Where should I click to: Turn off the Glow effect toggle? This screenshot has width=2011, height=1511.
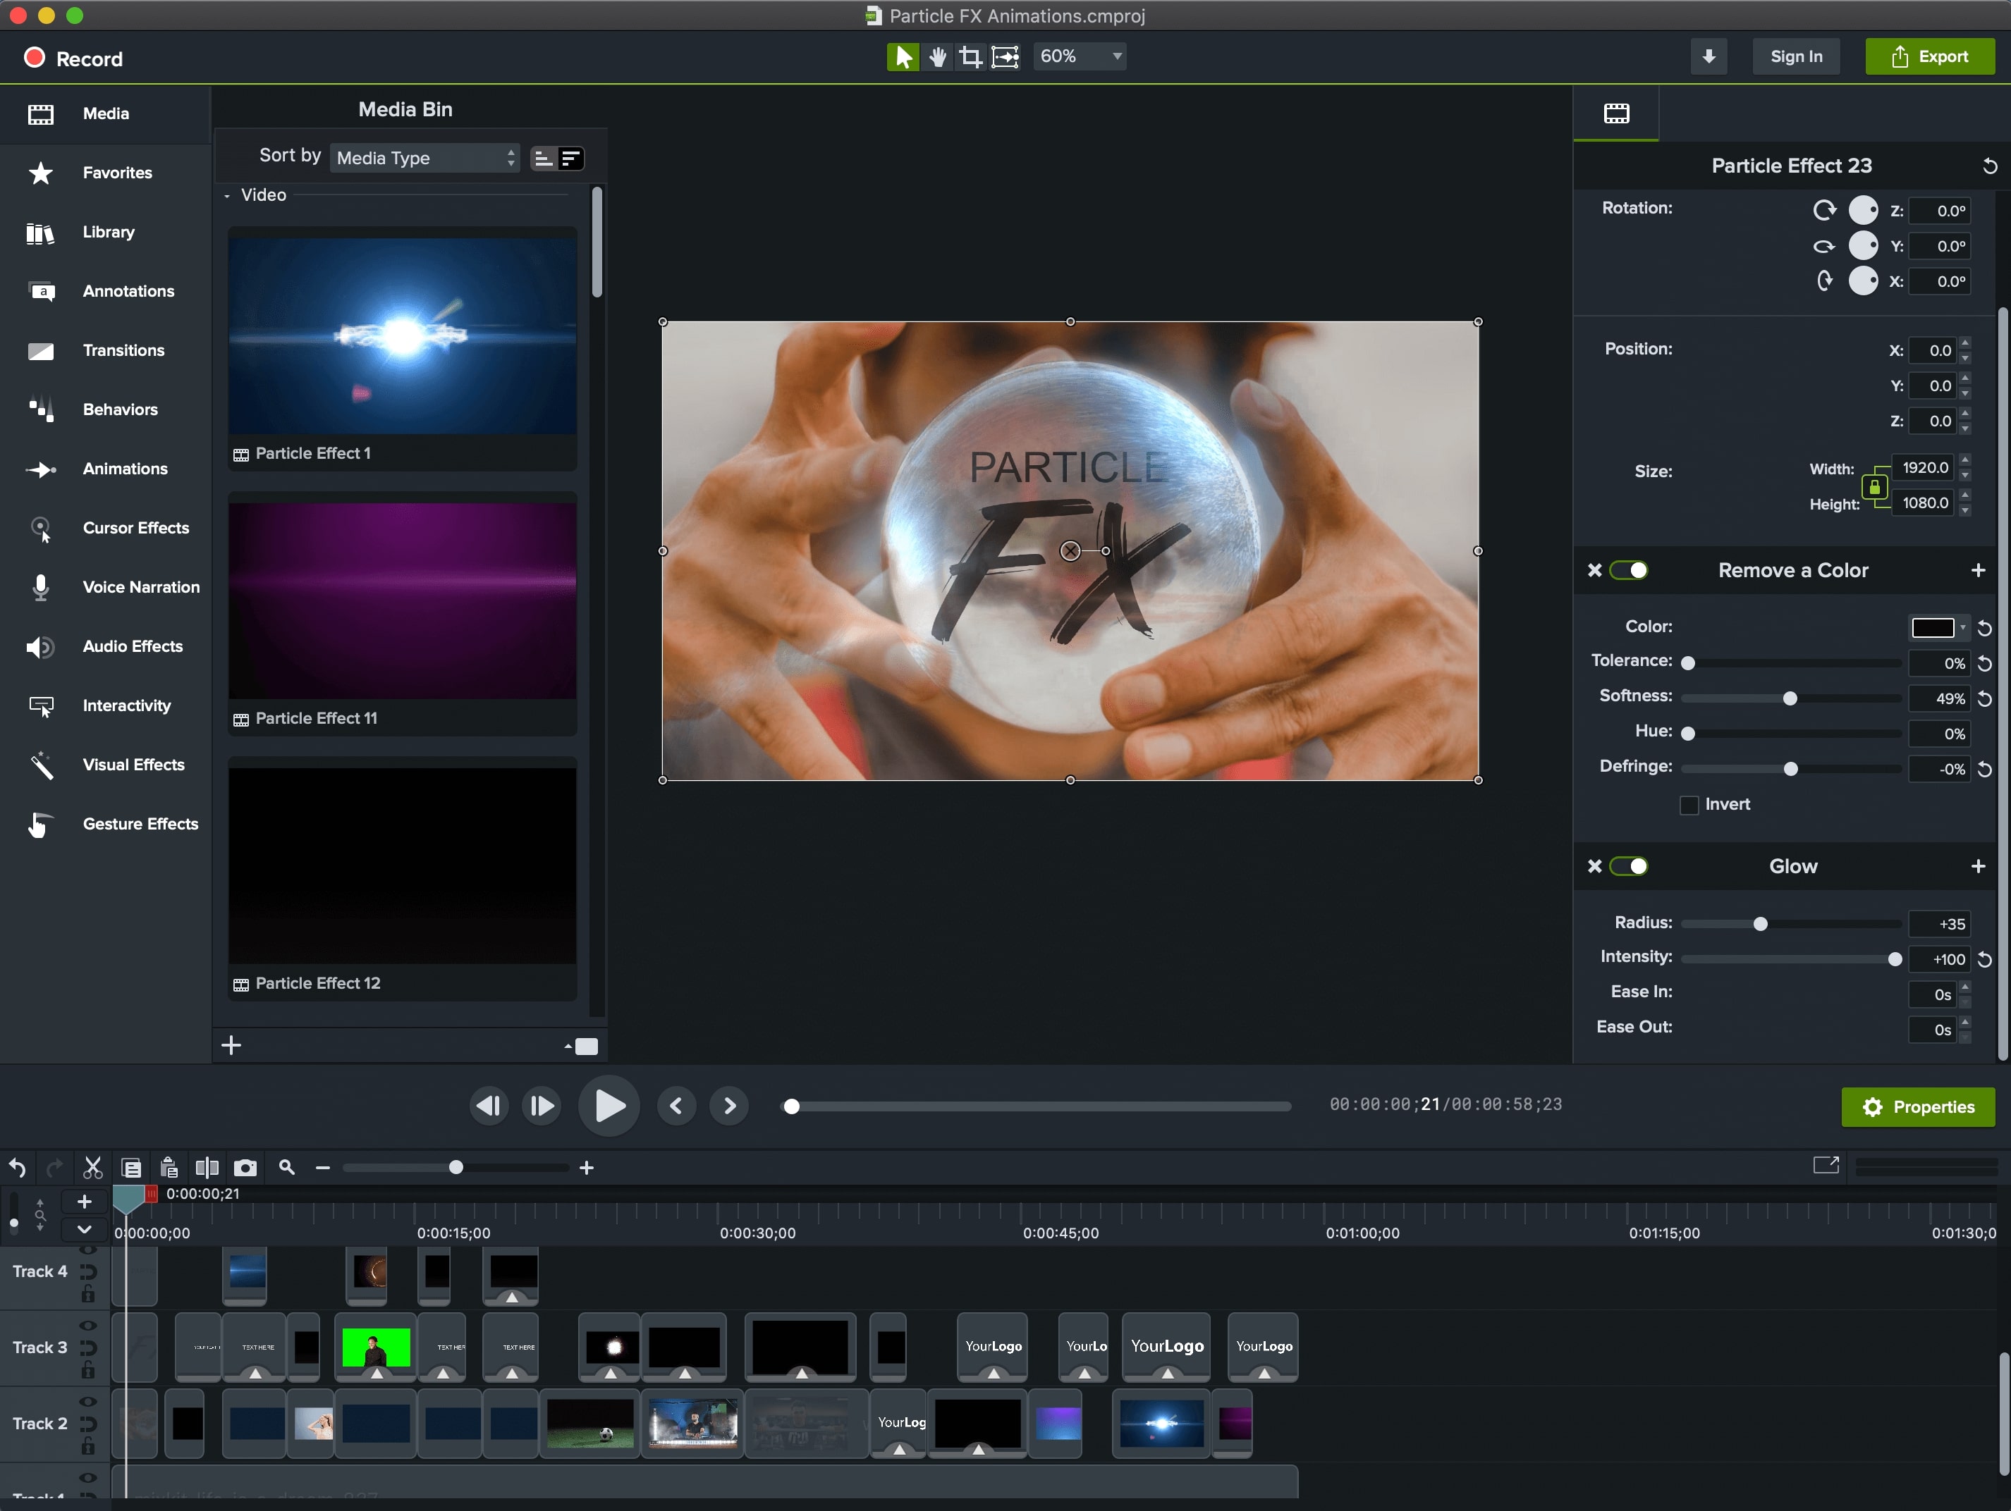pyautogui.click(x=1628, y=866)
